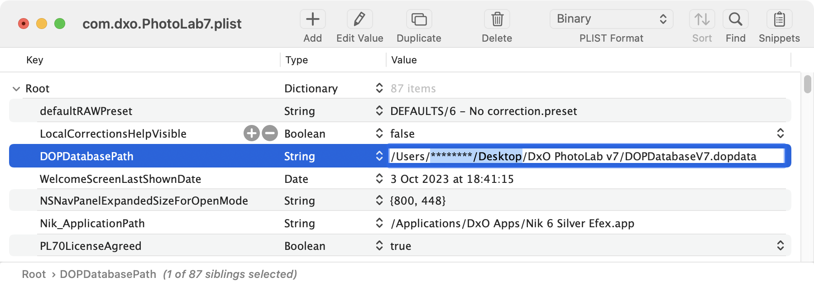Collapse the Root dictionary chevron
Screen dimensions: 814x287
click(x=16, y=89)
